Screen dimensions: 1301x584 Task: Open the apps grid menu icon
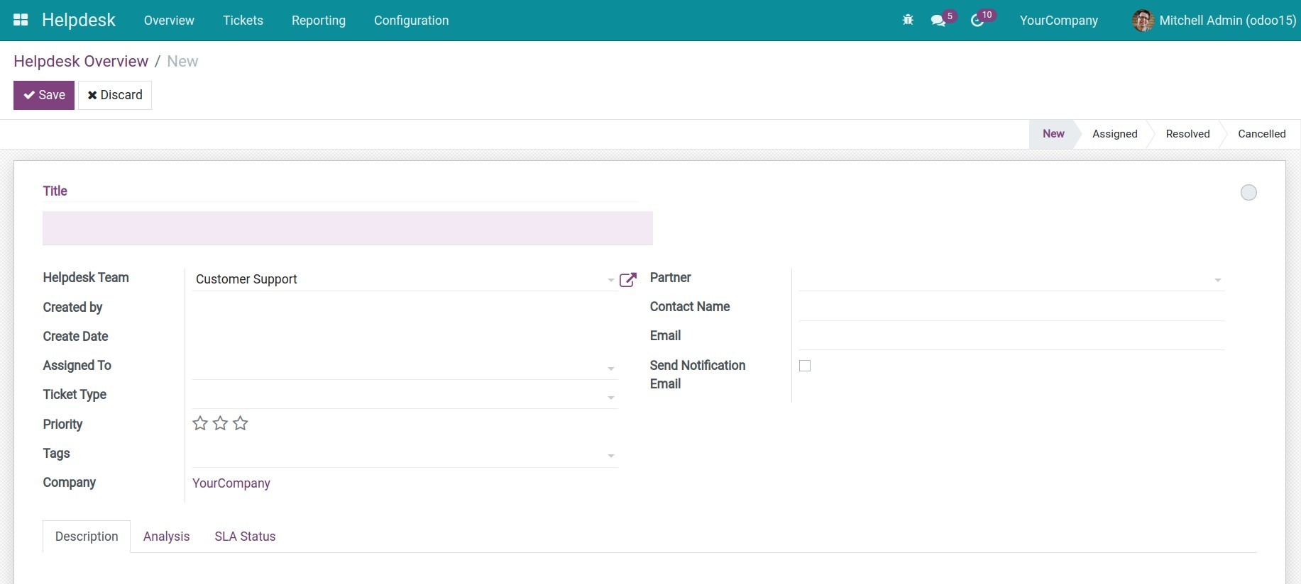click(21, 20)
